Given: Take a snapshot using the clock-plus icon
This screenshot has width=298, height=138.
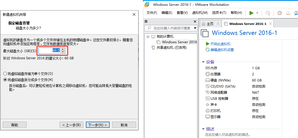Looking at the screenshot, I should 279,13.
